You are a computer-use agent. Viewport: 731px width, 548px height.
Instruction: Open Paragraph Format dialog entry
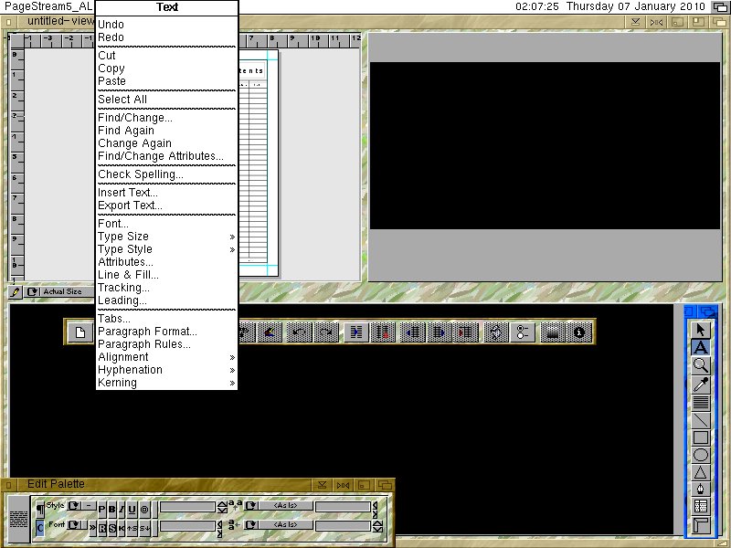[x=147, y=332]
